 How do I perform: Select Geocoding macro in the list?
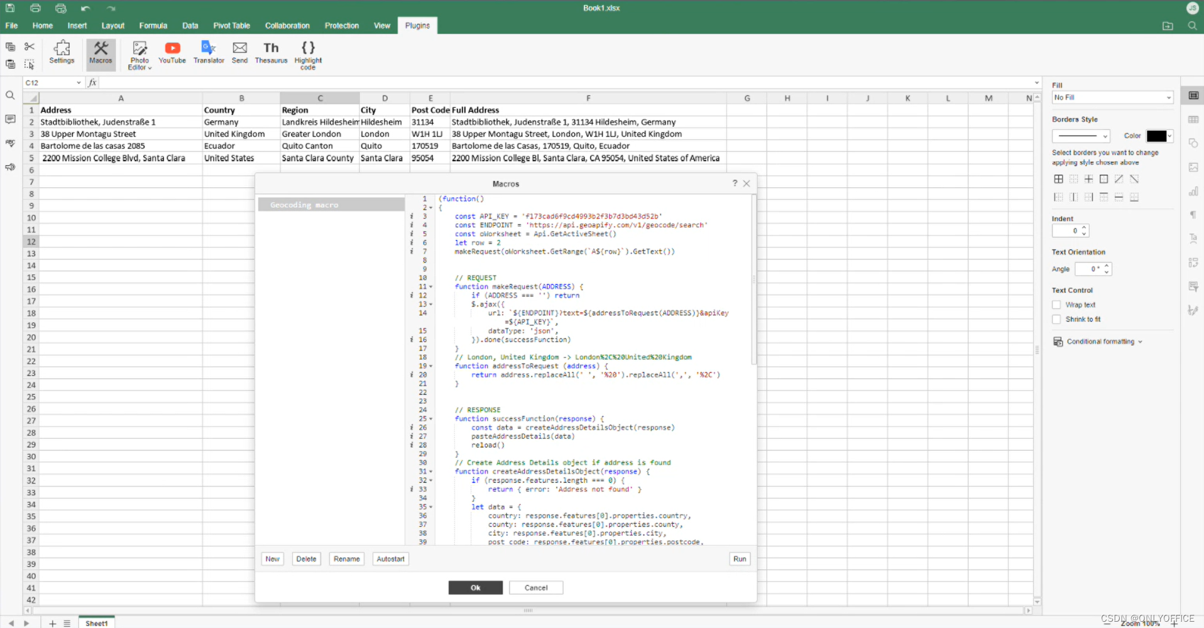(331, 205)
